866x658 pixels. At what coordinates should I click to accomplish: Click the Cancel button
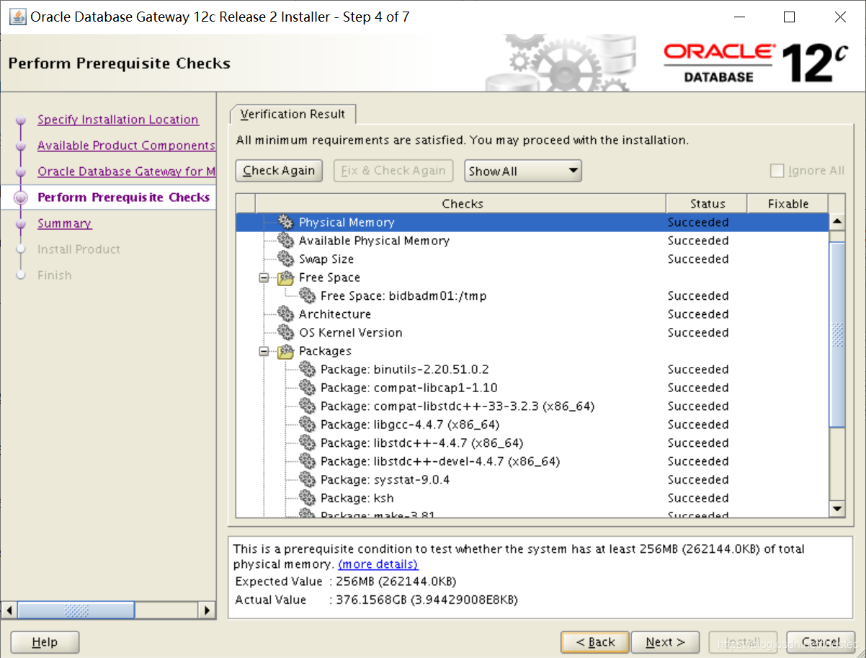(x=821, y=642)
